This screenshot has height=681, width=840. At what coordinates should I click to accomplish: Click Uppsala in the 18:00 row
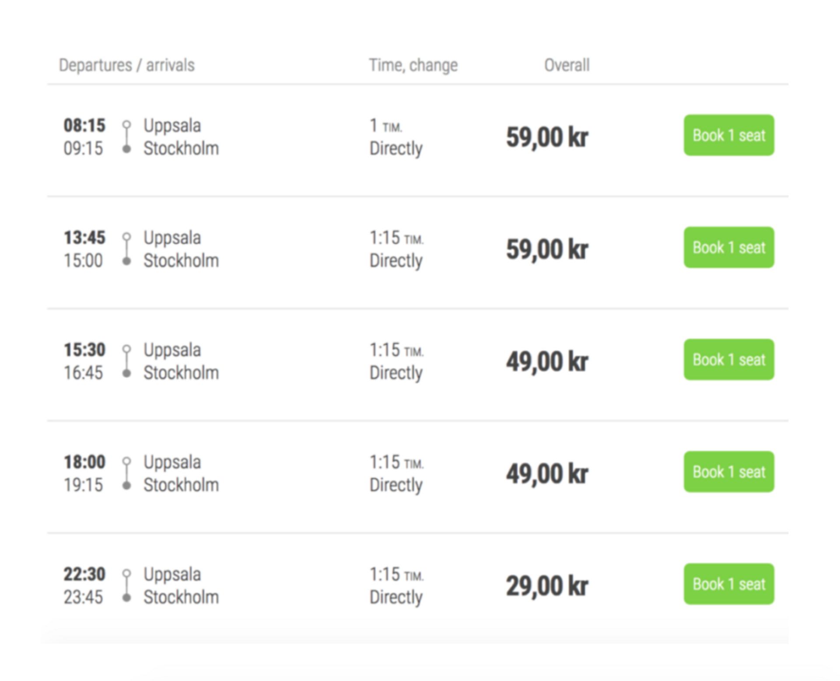[x=172, y=463]
